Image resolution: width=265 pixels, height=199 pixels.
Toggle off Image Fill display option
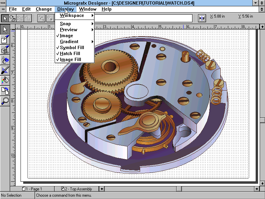pos(70,59)
